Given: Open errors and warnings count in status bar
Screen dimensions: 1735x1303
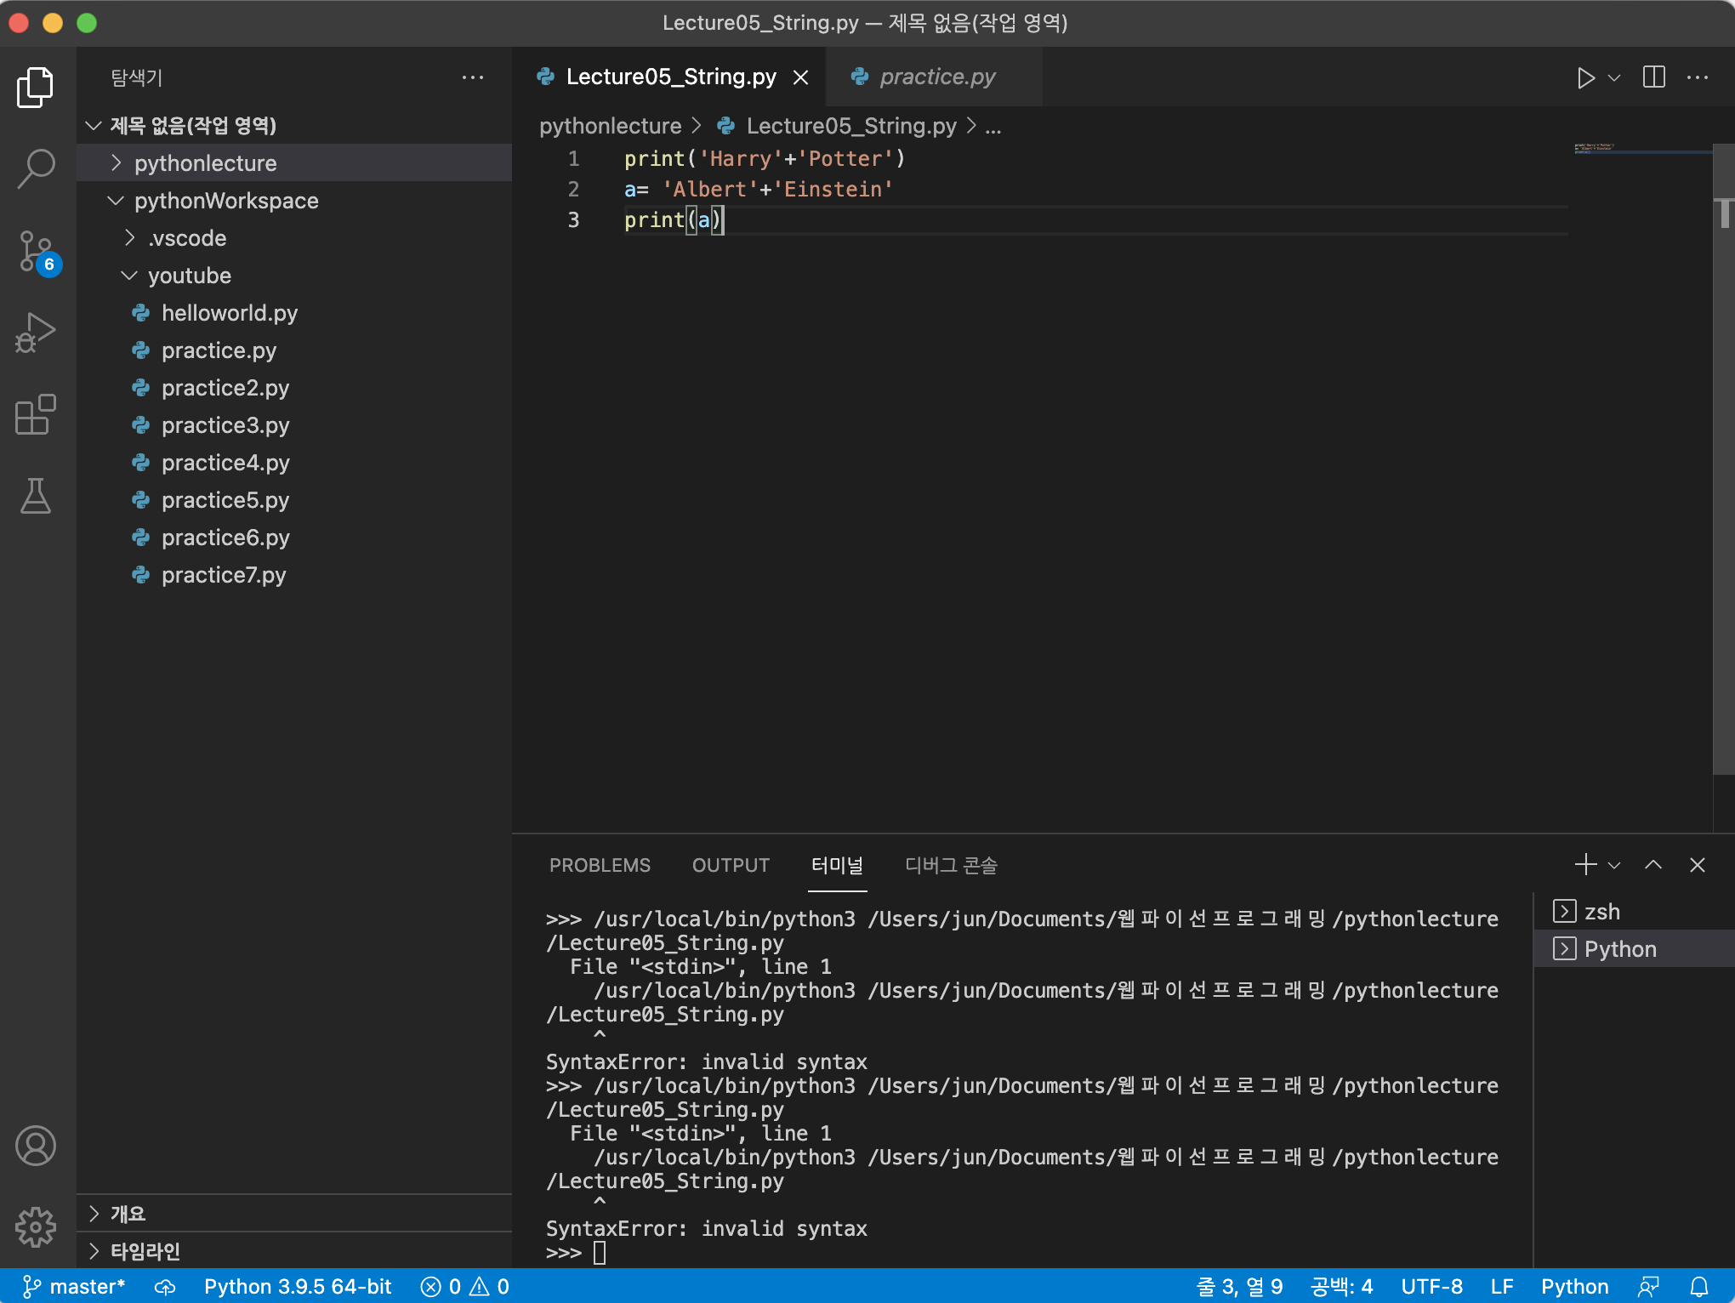Looking at the screenshot, I should 465,1286.
